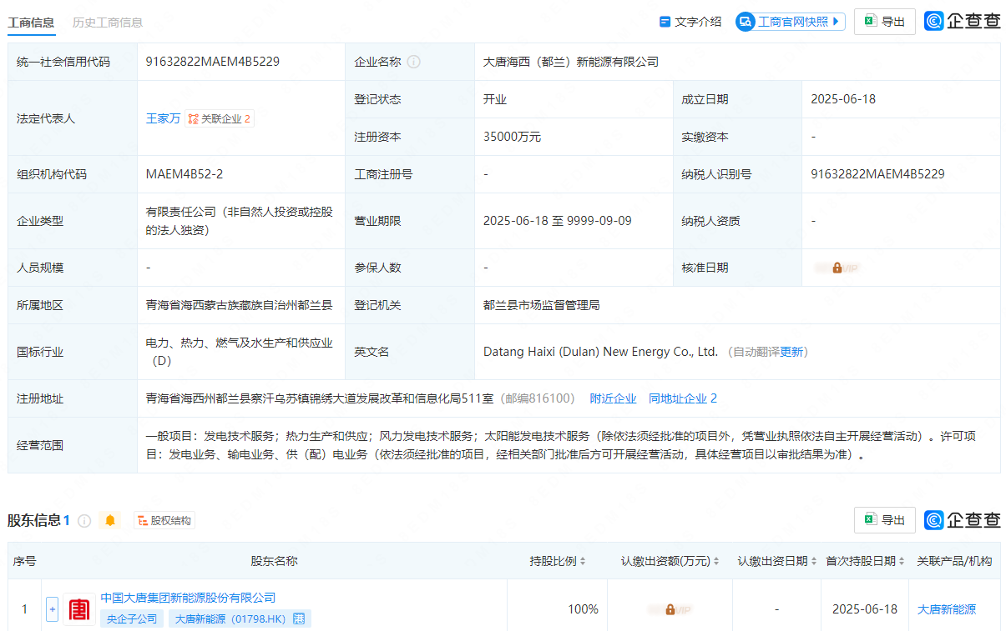This screenshot has height=631, width=1006.
Task: Click the 企查查 logo at top right
Action: 962,22
